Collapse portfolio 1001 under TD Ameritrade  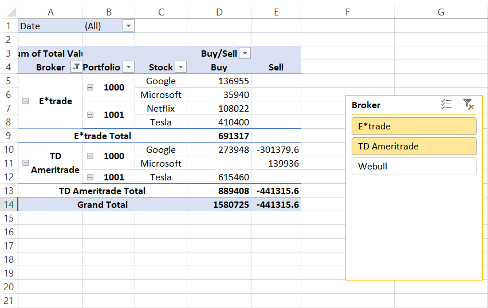pos(90,177)
